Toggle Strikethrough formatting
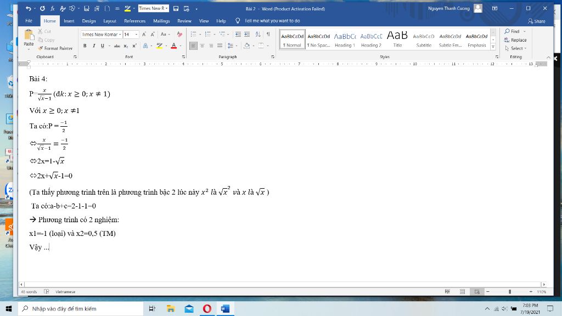 point(117,46)
